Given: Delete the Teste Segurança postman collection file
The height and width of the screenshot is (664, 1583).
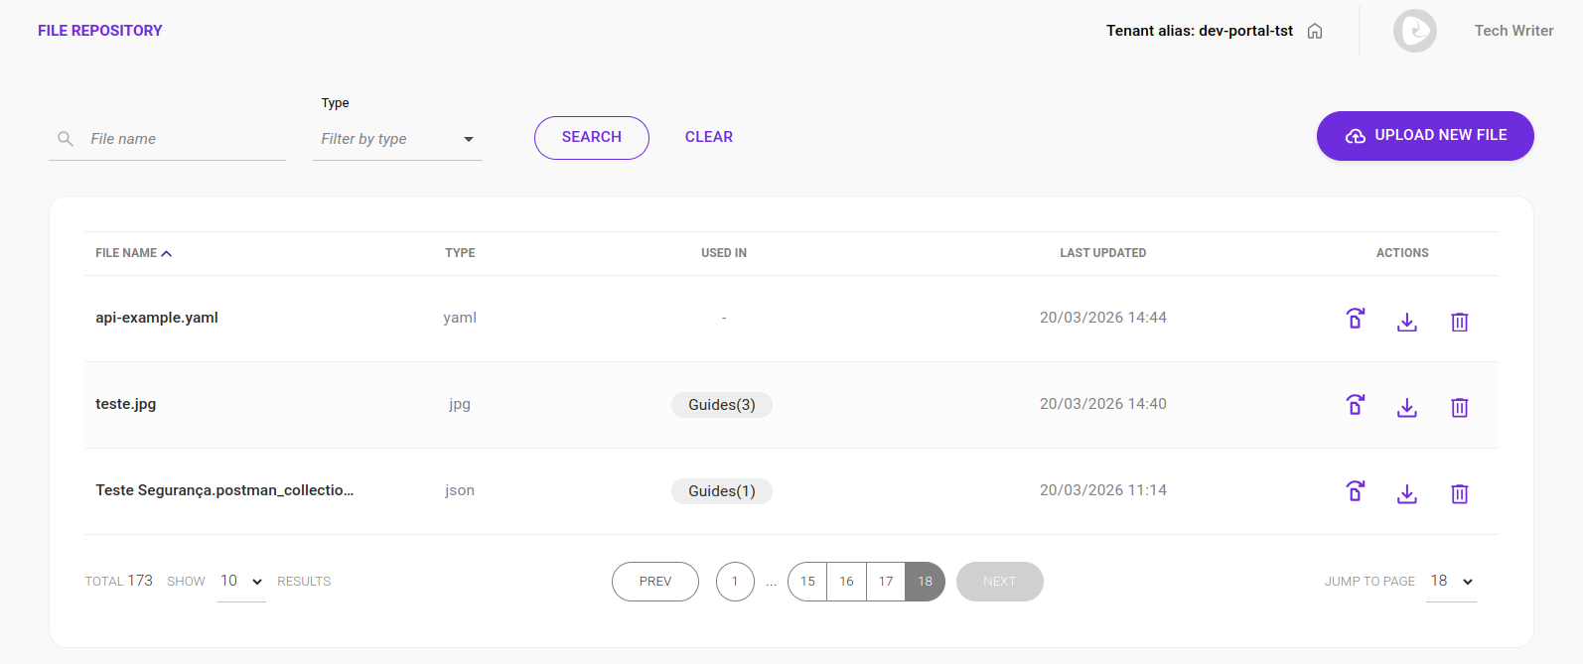Looking at the screenshot, I should tap(1459, 494).
